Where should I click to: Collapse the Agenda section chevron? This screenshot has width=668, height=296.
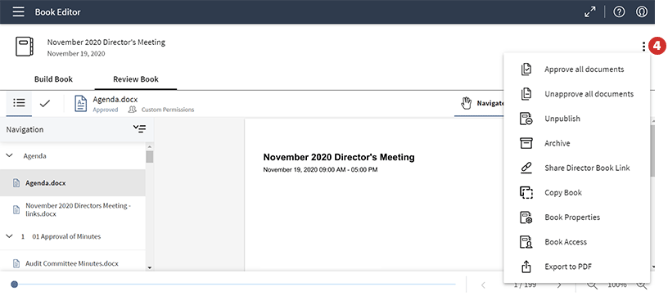click(9, 156)
